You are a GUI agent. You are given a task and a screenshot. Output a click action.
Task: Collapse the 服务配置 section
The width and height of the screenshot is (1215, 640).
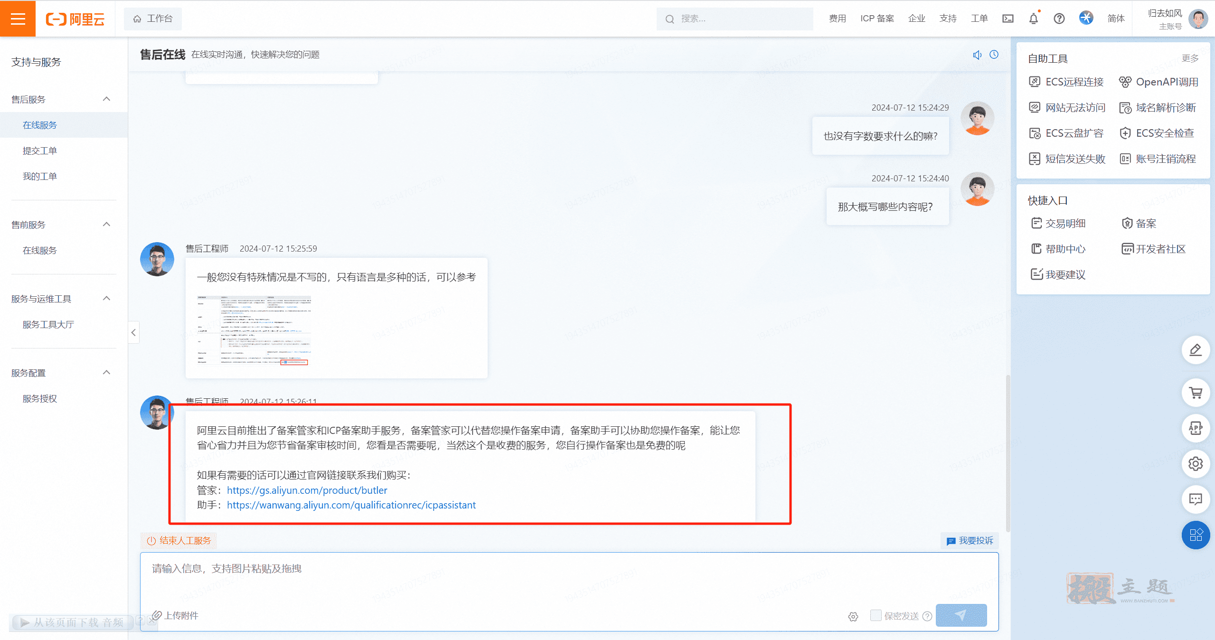click(107, 372)
